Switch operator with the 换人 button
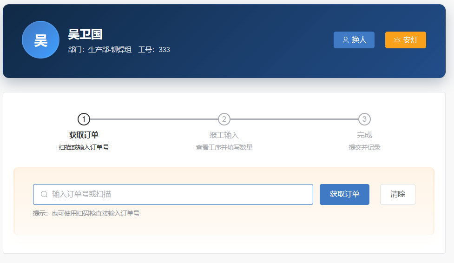454x263 pixels. click(x=354, y=40)
